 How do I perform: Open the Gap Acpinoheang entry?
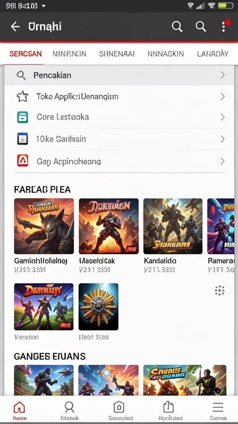pos(120,161)
